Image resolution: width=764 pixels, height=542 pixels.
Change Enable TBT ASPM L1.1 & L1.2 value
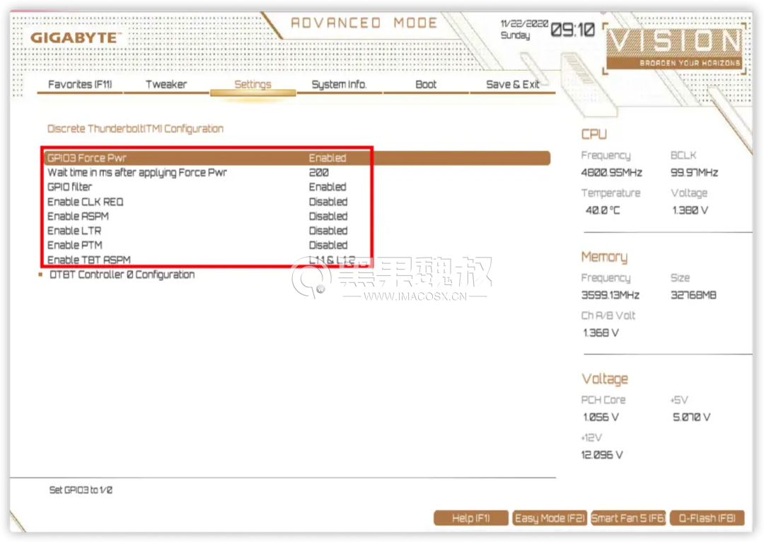[332, 260]
